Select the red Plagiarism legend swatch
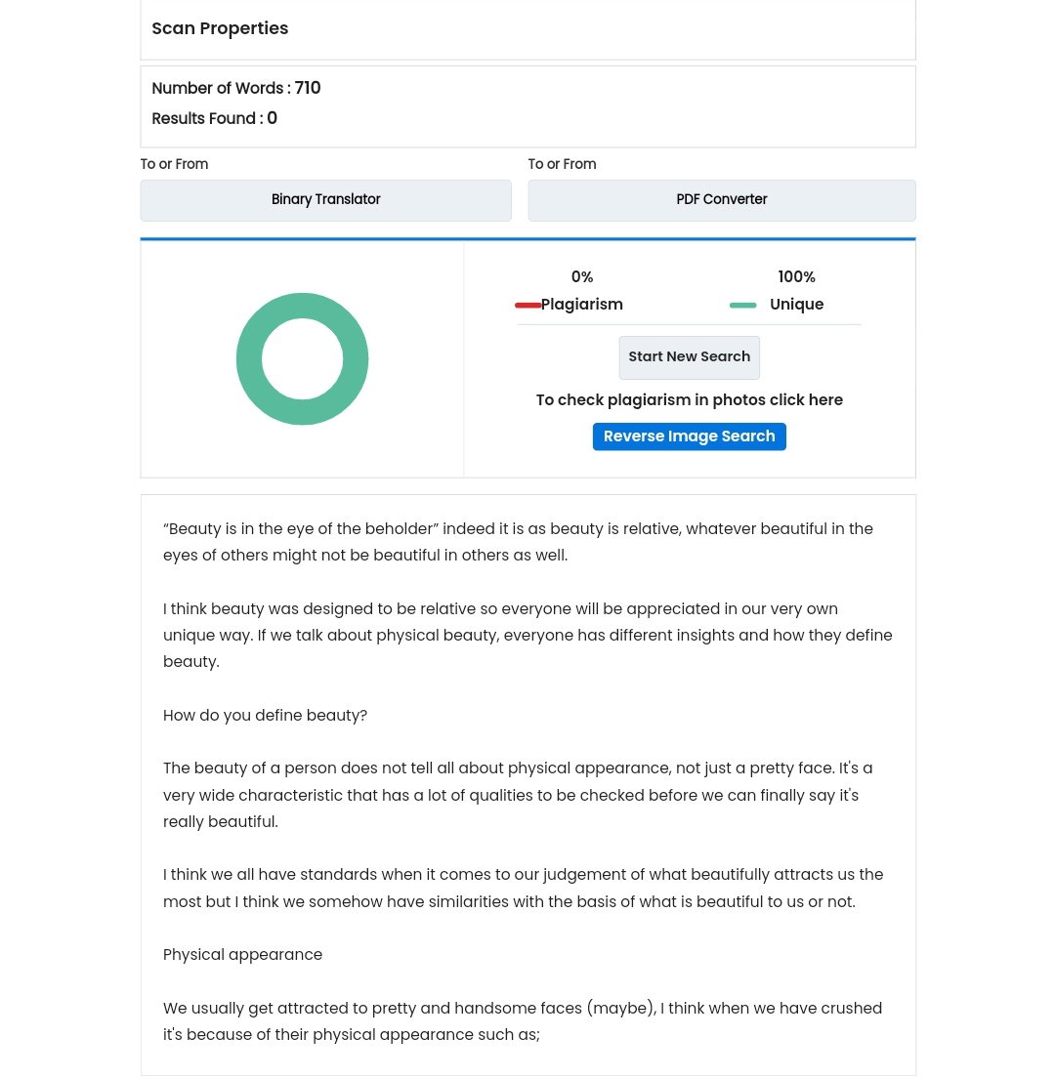1055x1079 pixels. (527, 305)
